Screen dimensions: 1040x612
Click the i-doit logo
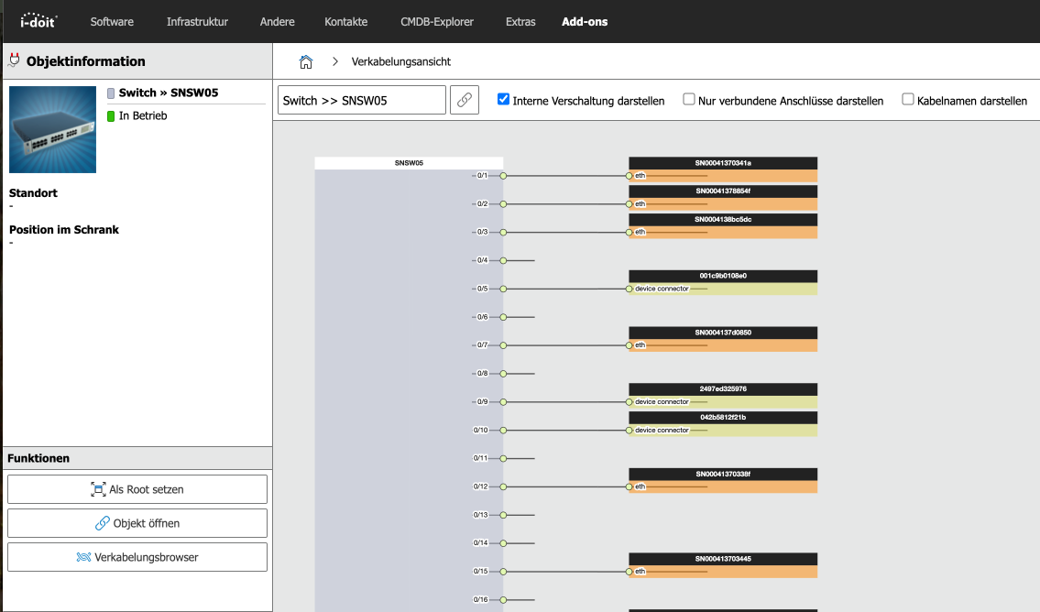[x=35, y=20]
